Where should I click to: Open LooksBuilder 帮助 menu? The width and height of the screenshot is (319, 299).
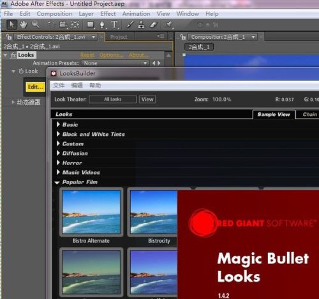[95, 85]
